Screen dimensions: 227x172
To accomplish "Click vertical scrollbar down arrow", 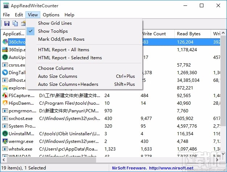I will (x=223, y=154).
